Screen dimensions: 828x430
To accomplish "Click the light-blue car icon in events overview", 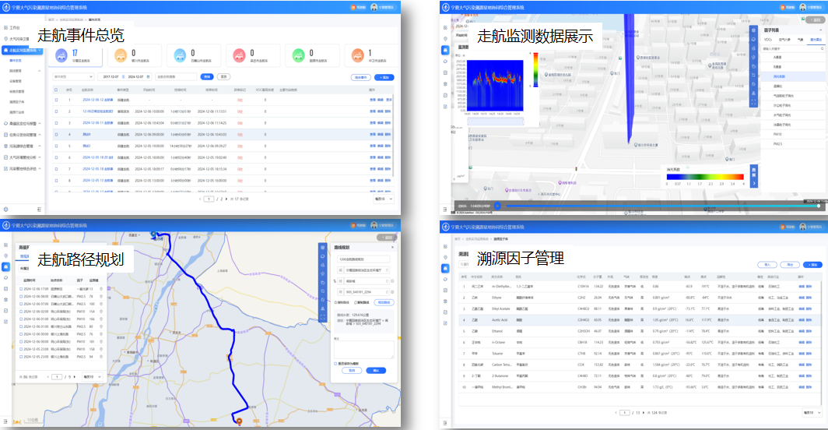I will (x=180, y=55).
